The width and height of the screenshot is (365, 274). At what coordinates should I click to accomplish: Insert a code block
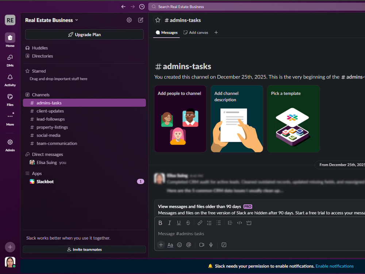coord(249,223)
